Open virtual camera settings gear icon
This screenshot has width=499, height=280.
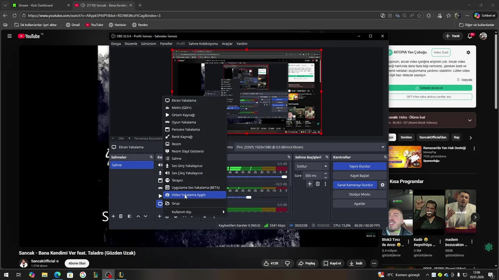382,185
